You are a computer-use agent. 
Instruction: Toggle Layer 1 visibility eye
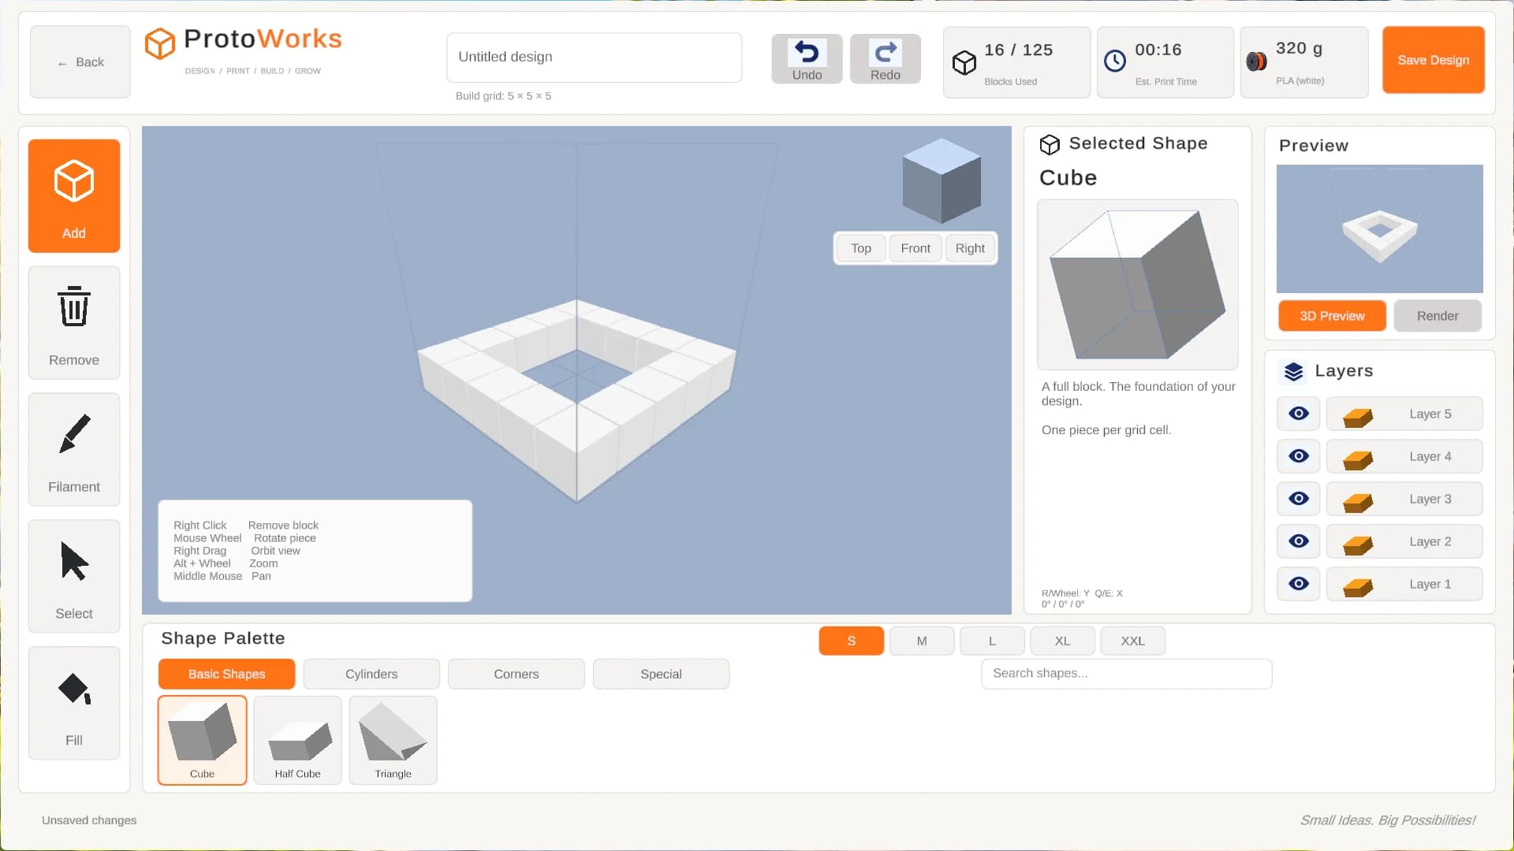1298,584
